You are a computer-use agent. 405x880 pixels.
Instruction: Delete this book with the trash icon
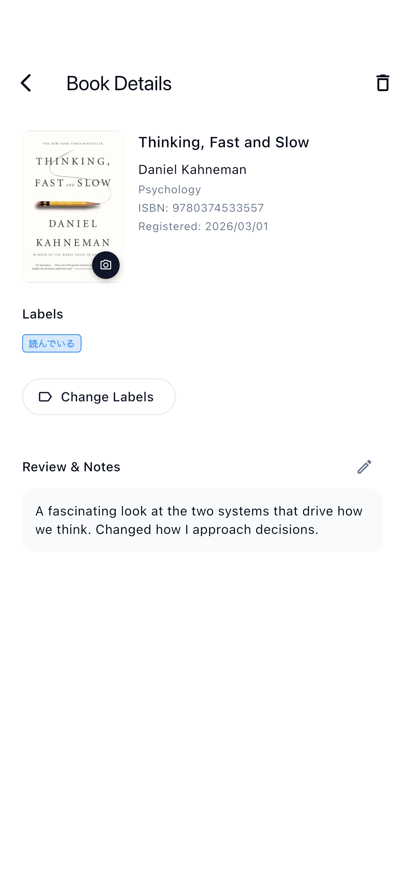click(x=383, y=83)
